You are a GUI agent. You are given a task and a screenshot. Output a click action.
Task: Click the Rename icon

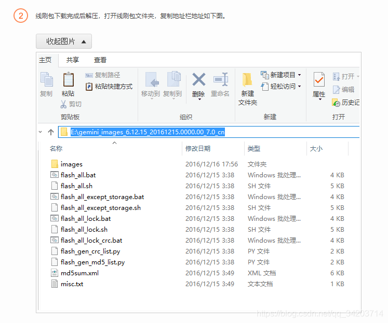[x=220, y=79]
